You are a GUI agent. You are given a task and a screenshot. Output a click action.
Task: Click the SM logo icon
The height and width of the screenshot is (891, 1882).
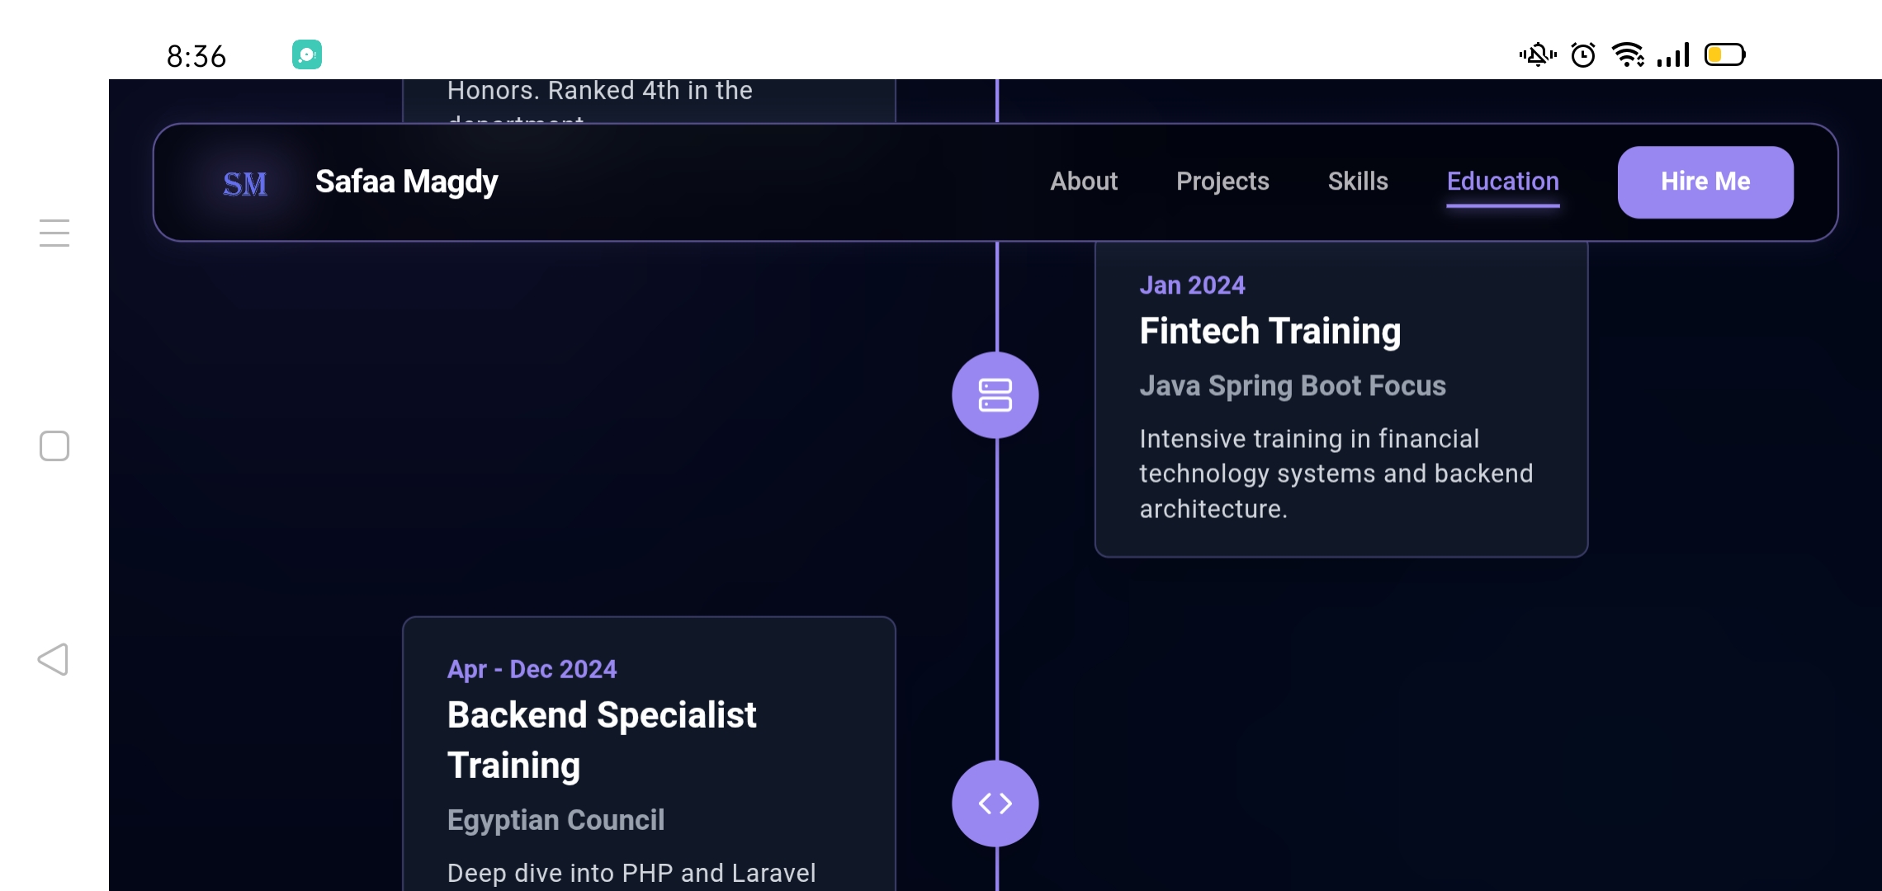click(x=245, y=183)
